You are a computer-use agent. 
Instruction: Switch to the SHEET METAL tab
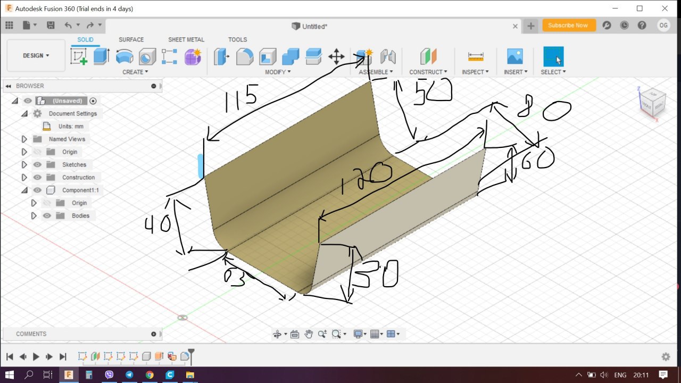186,39
